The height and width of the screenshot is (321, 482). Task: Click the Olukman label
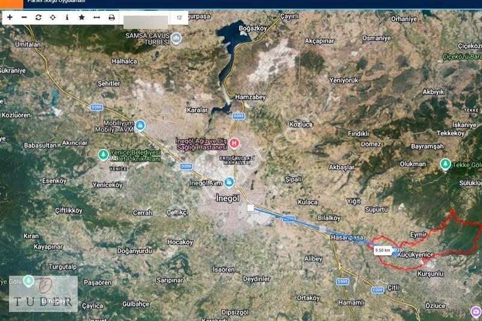[413, 164]
